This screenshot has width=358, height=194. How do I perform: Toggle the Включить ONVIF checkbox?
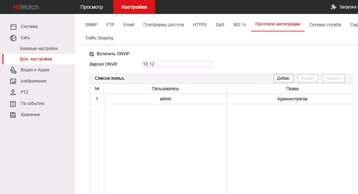click(92, 54)
